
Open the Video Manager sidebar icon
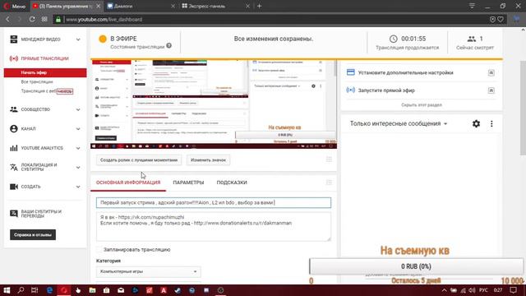coord(13,39)
